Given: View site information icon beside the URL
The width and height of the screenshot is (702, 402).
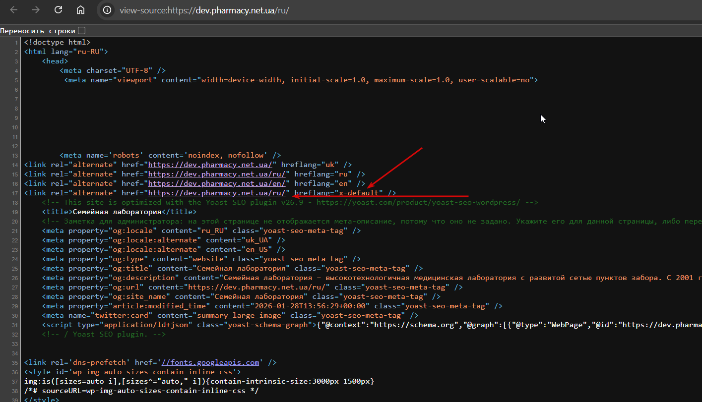Looking at the screenshot, I should click(x=106, y=10).
